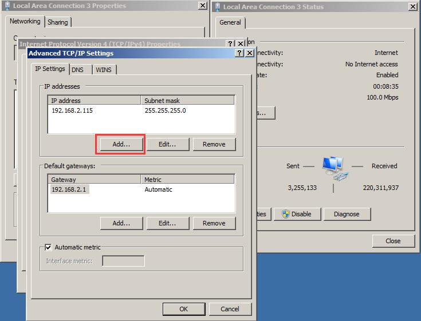Click Add under Default gateways

(x=121, y=223)
